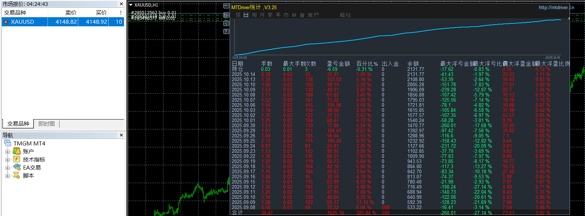Click the minimize icon beside MTDriver panel
Screen dimensions: 585x216
(x=226, y=6)
